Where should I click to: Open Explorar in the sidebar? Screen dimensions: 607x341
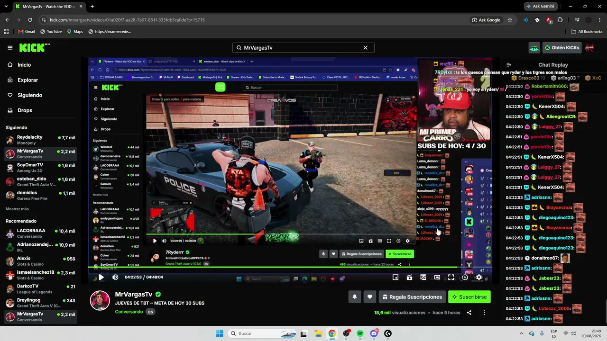coord(28,80)
